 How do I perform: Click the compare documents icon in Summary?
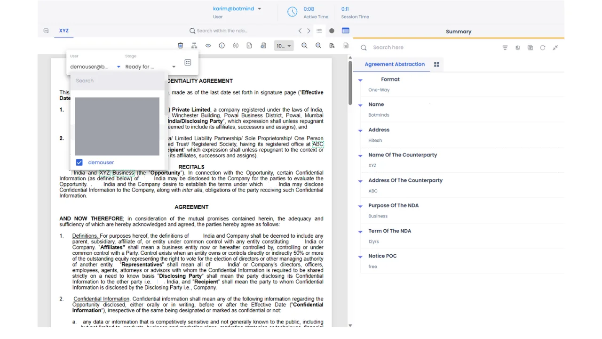517,48
